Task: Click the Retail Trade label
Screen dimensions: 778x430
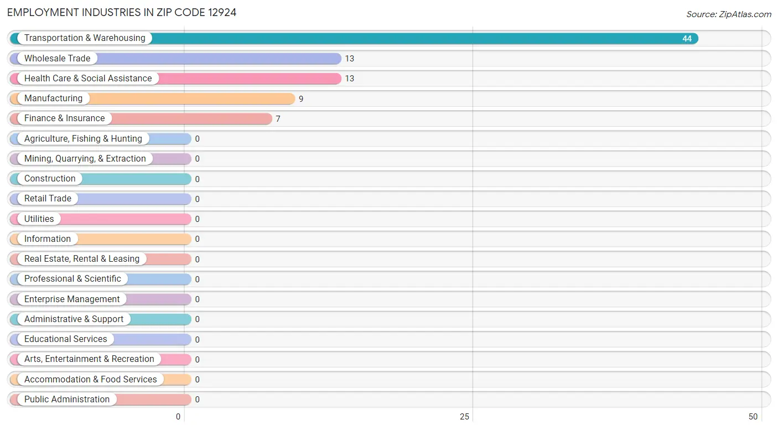Action: (x=48, y=198)
